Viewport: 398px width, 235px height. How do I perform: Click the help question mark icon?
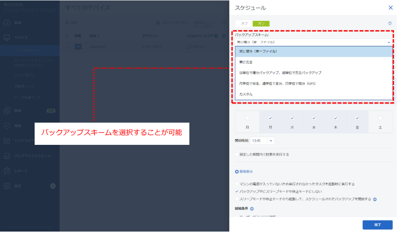coord(389,23)
